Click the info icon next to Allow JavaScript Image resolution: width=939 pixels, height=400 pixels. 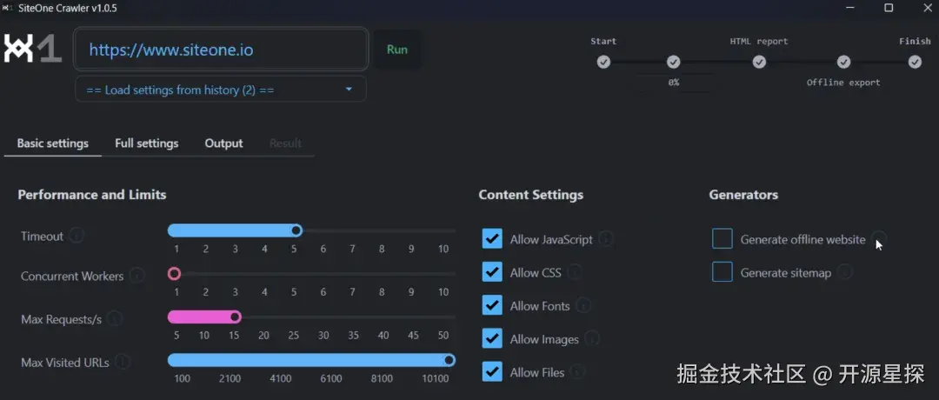606,239
